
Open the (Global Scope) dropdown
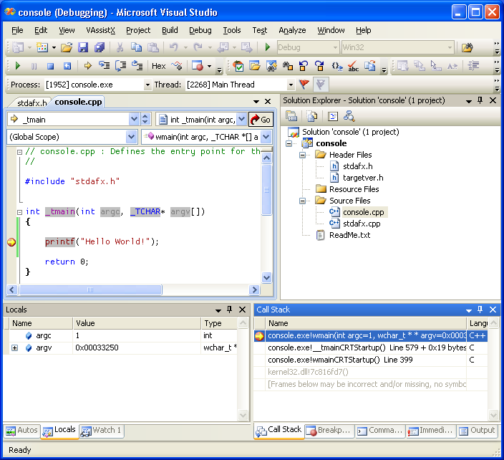tap(131, 137)
